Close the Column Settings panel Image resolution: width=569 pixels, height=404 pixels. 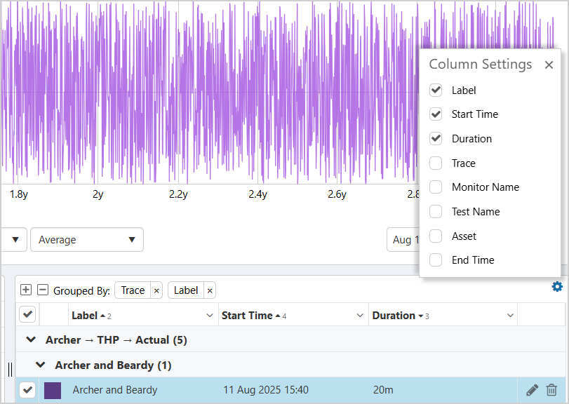[x=549, y=65]
